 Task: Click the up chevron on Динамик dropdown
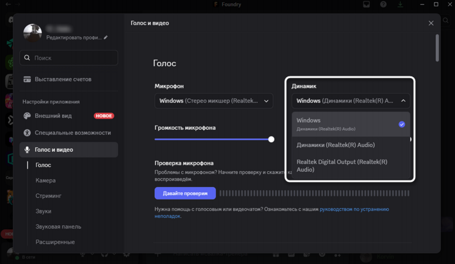tap(403, 101)
